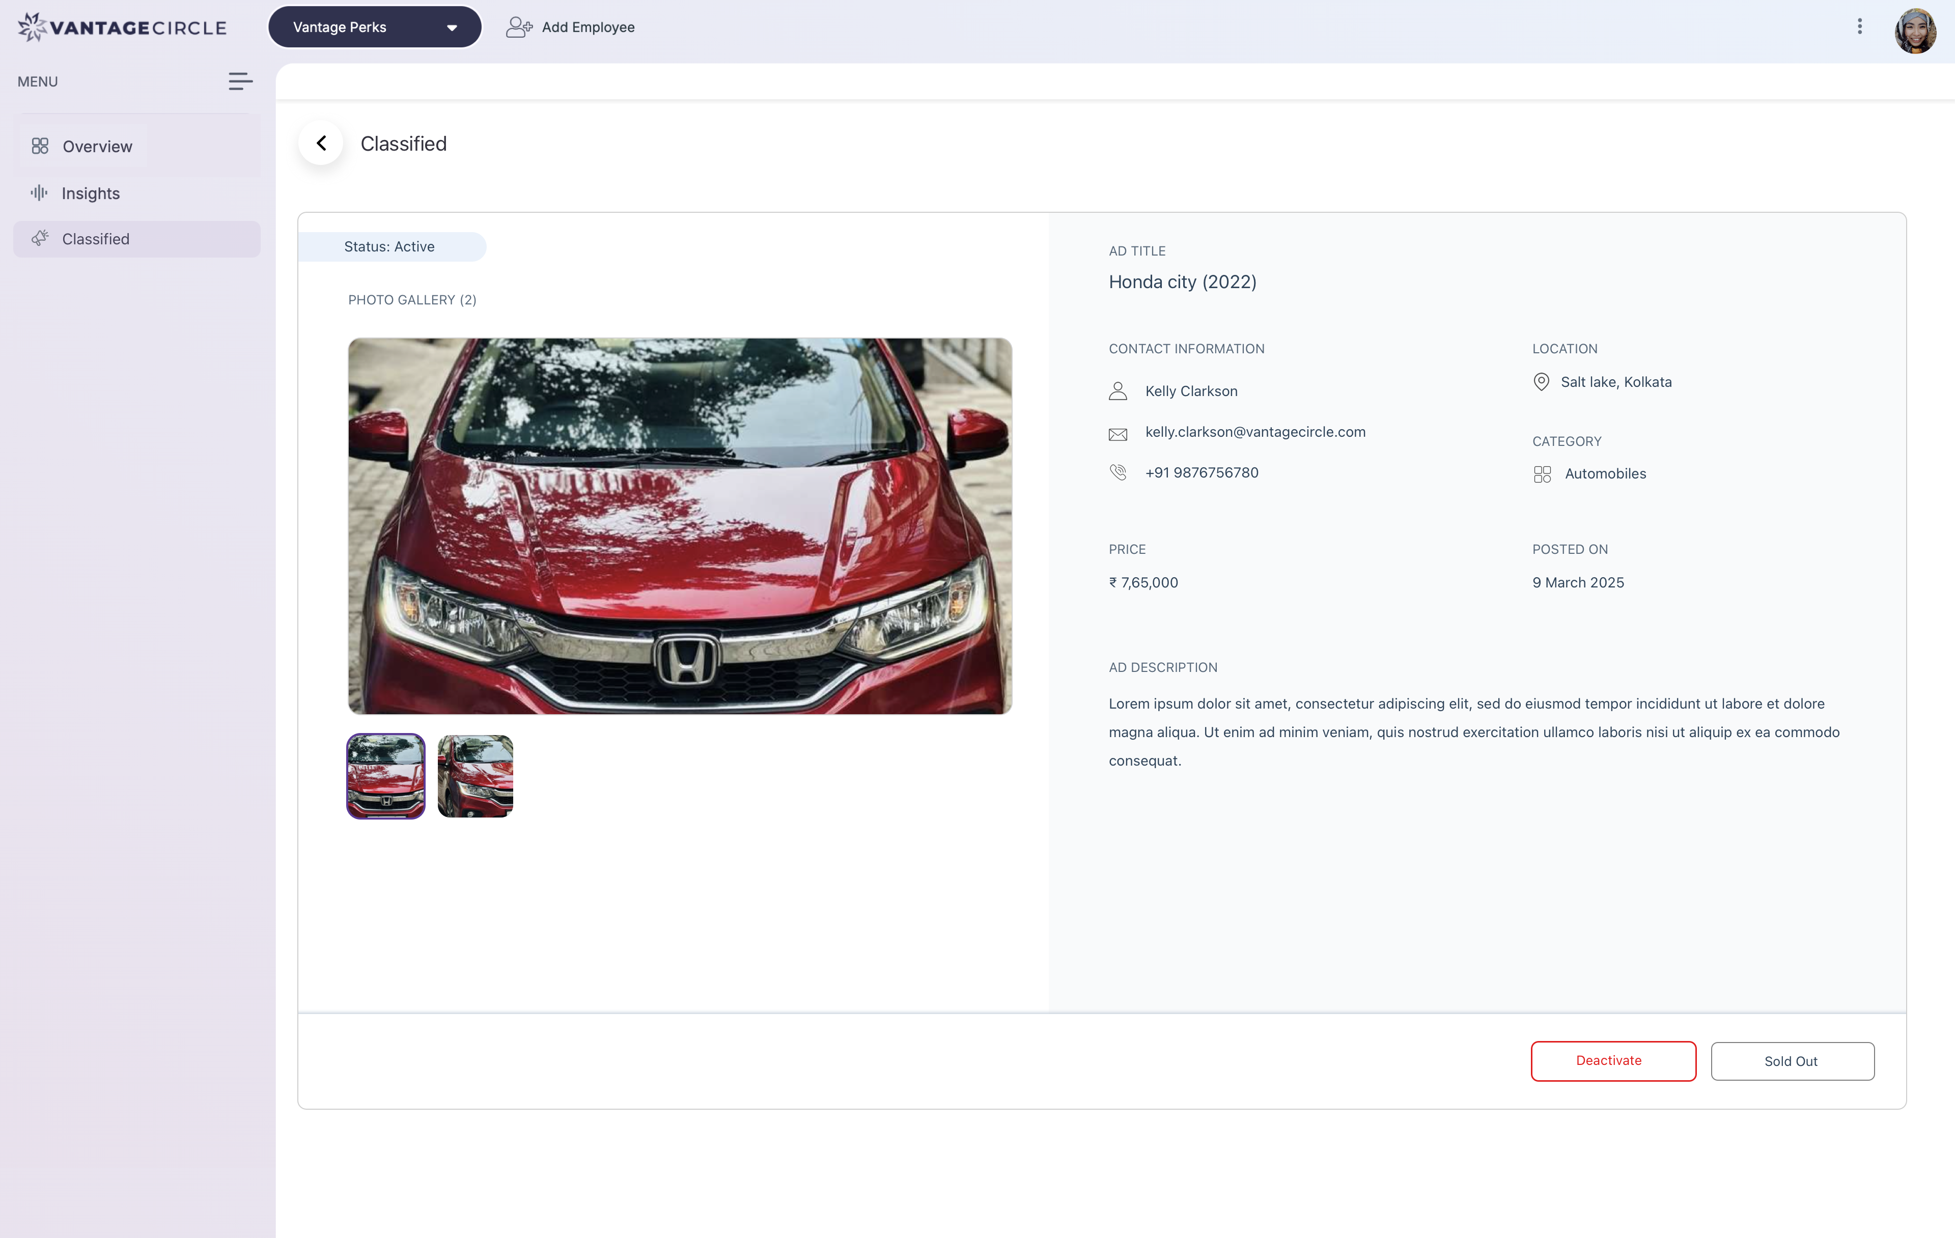Image resolution: width=1955 pixels, height=1238 pixels.
Task: Click the Add Employee person icon
Action: coord(519,27)
